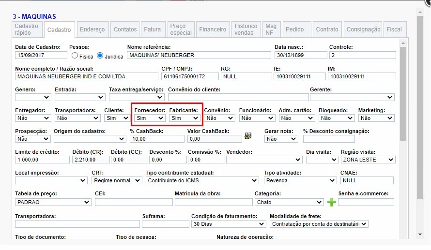Click the Nome completo / Razão social field
The height and width of the screenshot is (250, 431).
87,76
